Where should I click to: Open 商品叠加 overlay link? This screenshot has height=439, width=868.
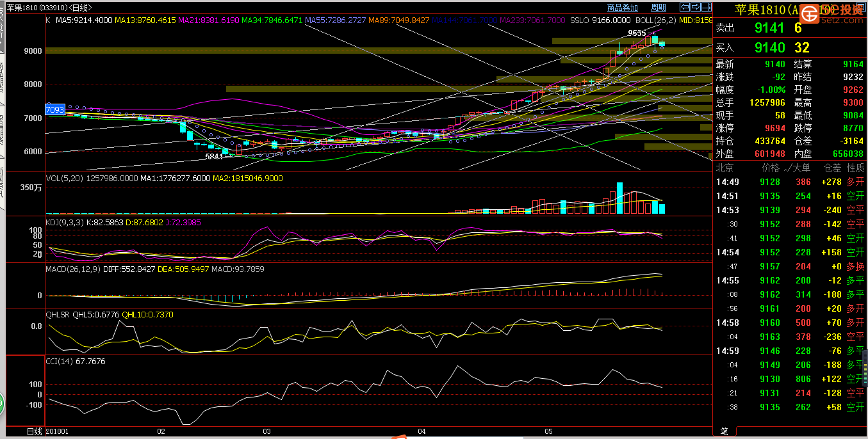pos(622,8)
